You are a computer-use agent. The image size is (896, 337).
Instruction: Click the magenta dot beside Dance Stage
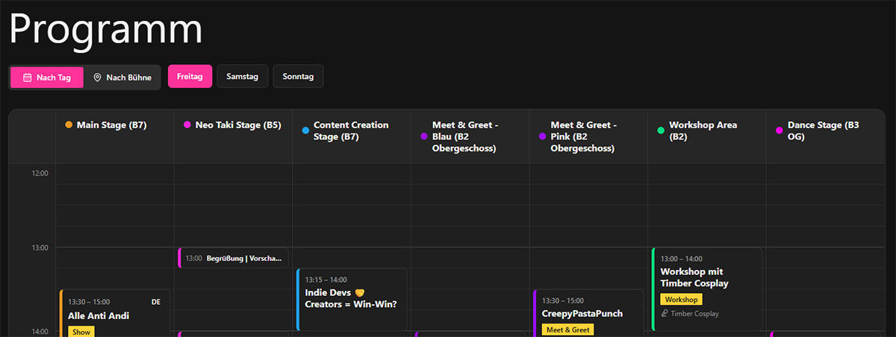click(x=780, y=130)
